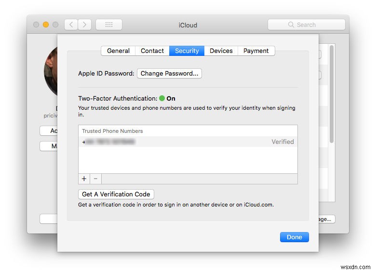Switch to the General tab
The width and height of the screenshot is (376, 272).
coord(118,51)
